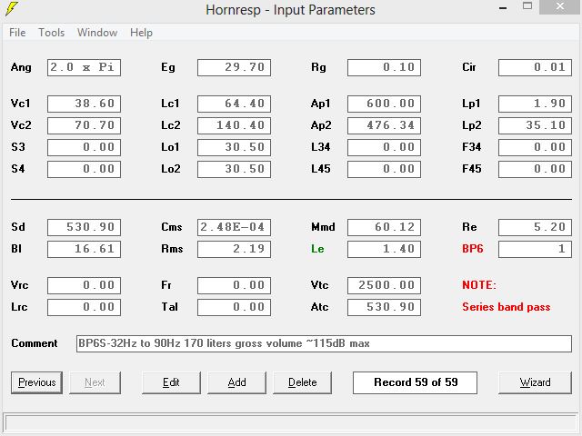Viewport: 582px width, 436px height.
Task: Click the Mmd field 60.12
Action: tap(384, 227)
